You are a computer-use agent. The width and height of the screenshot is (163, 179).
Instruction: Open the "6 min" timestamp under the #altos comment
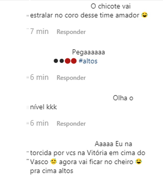(x=39, y=77)
